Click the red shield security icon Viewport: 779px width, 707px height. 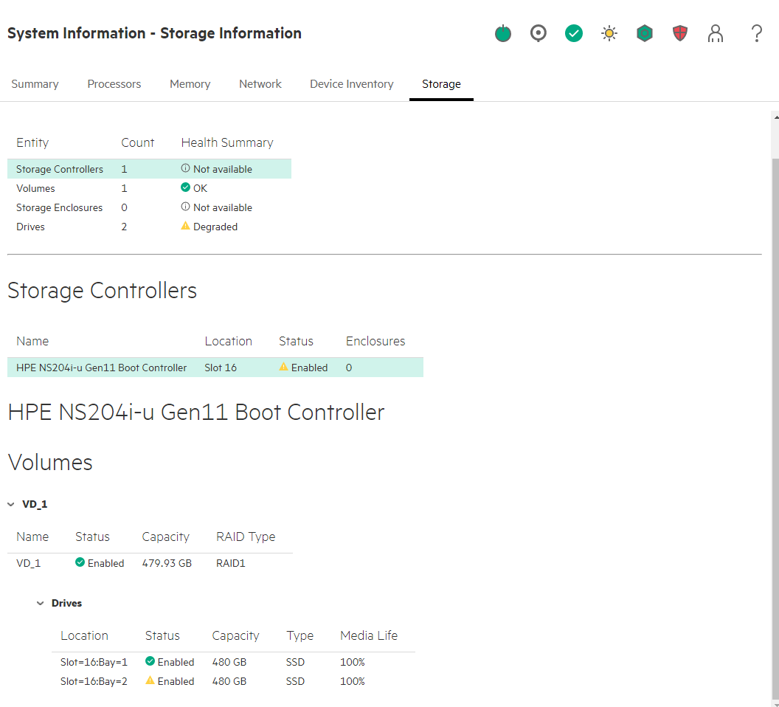pyautogui.click(x=680, y=33)
